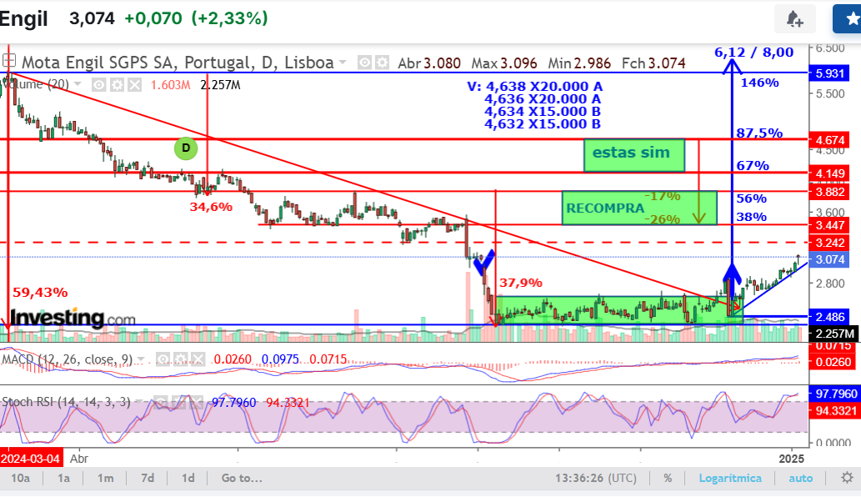The image size is (861, 497).
Task: Click the Abr 3.080 open value
Action: pyautogui.click(x=429, y=63)
